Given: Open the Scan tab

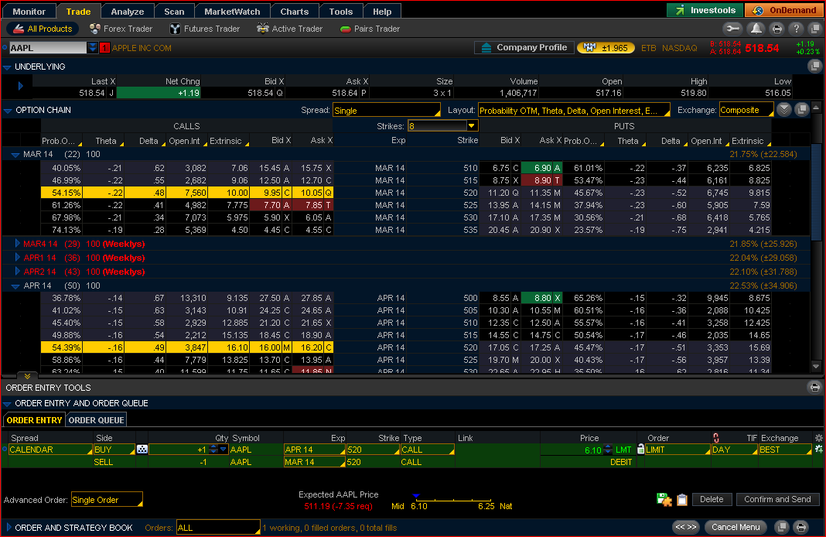Looking at the screenshot, I should click(x=174, y=11).
